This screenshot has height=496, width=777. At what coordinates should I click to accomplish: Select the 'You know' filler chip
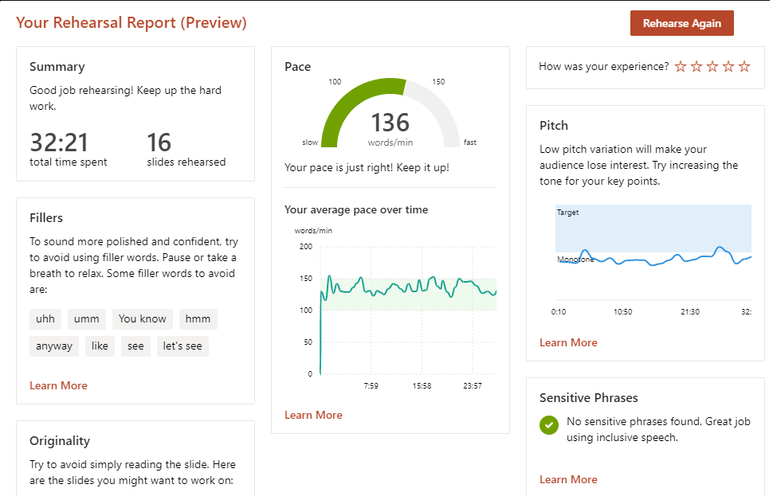[143, 319]
